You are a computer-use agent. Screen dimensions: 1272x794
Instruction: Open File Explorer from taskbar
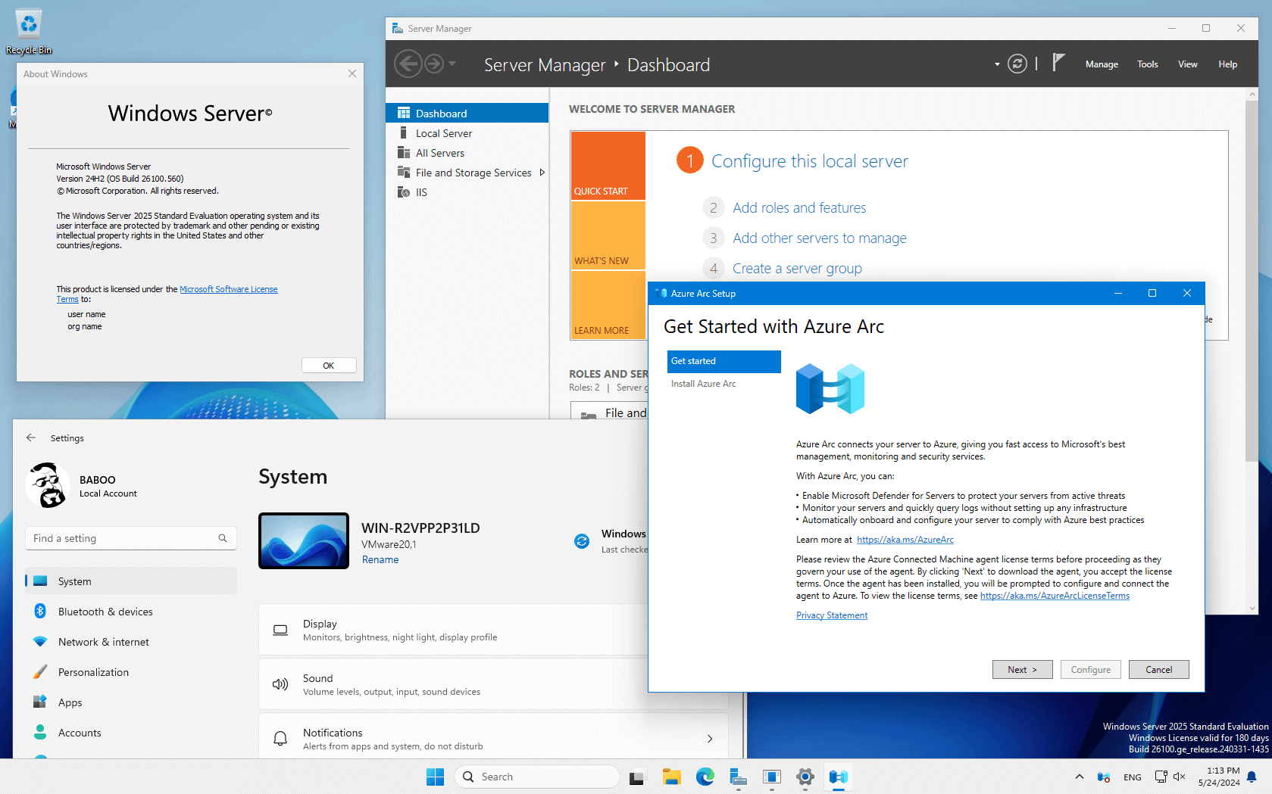pyautogui.click(x=671, y=777)
